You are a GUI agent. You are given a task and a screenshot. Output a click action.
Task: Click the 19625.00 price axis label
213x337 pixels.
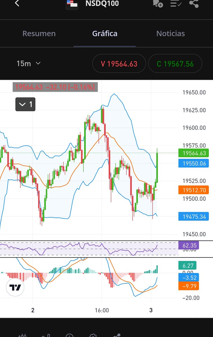click(x=194, y=110)
